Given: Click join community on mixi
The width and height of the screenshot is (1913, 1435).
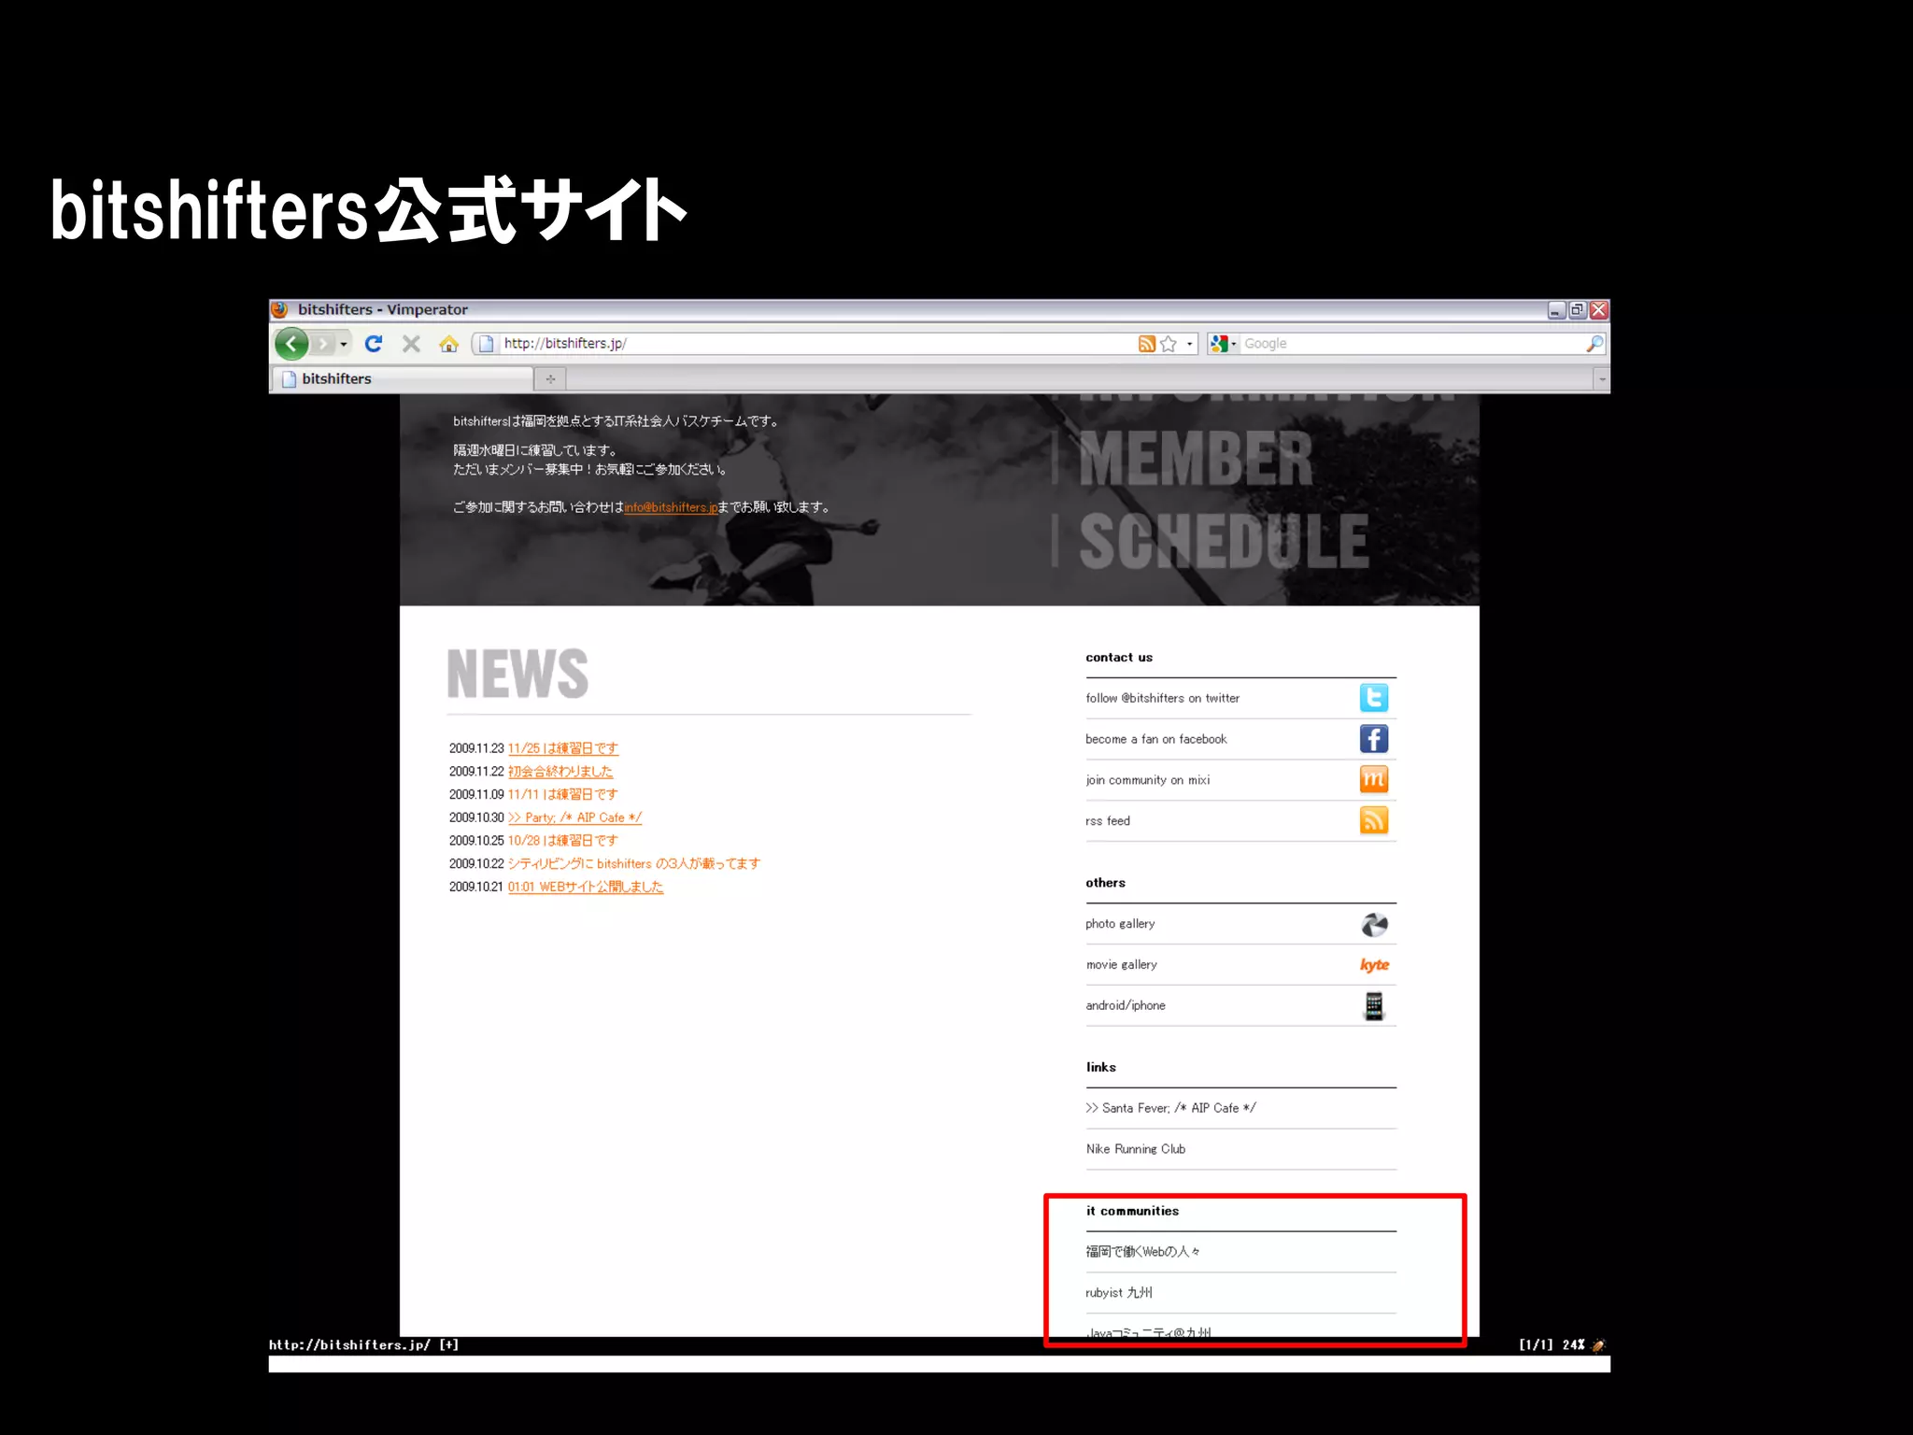Looking at the screenshot, I should point(1148,780).
